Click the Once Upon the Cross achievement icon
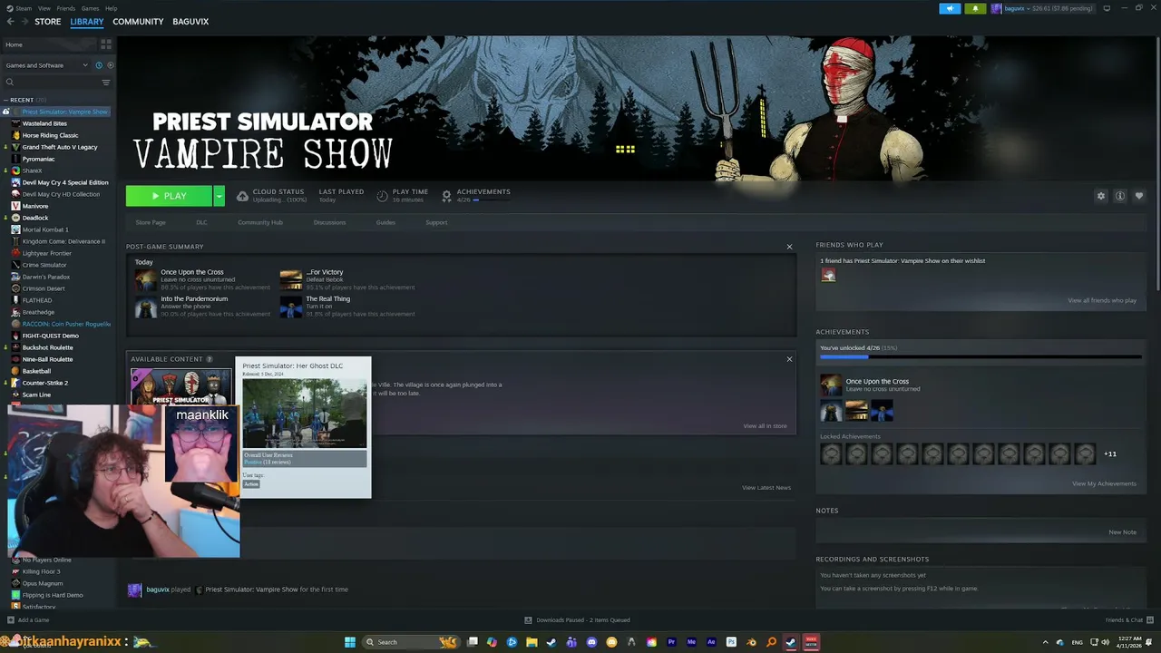The image size is (1161, 653). click(x=146, y=279)
